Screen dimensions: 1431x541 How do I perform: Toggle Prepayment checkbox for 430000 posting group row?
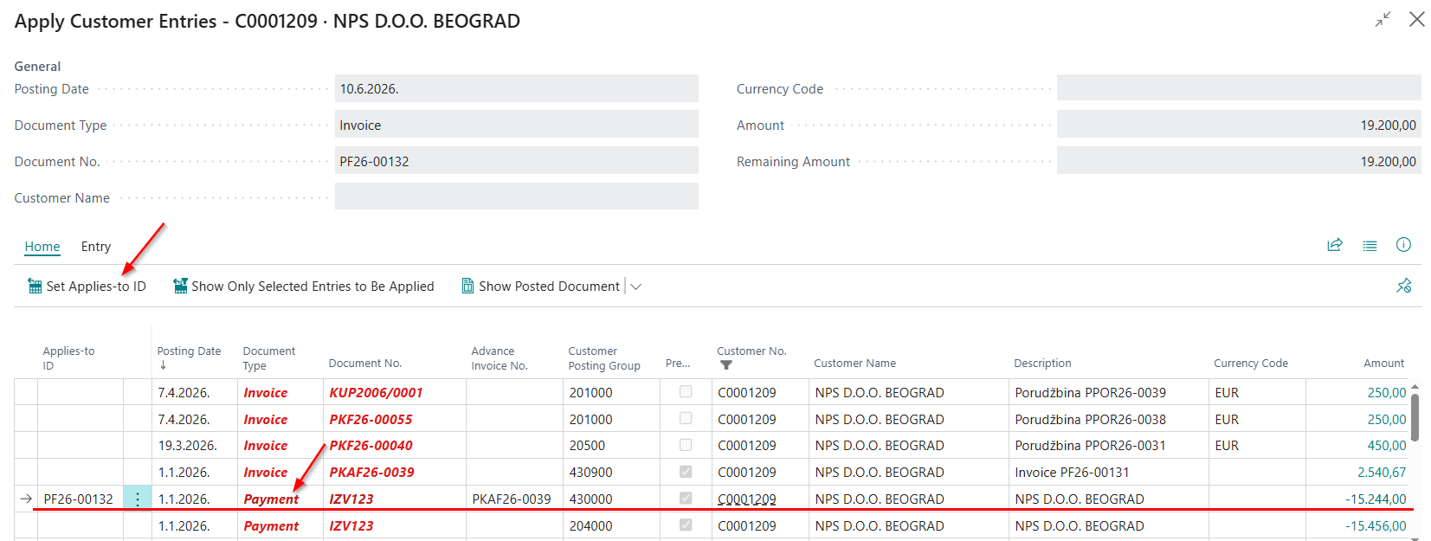[x=686, y=499]
